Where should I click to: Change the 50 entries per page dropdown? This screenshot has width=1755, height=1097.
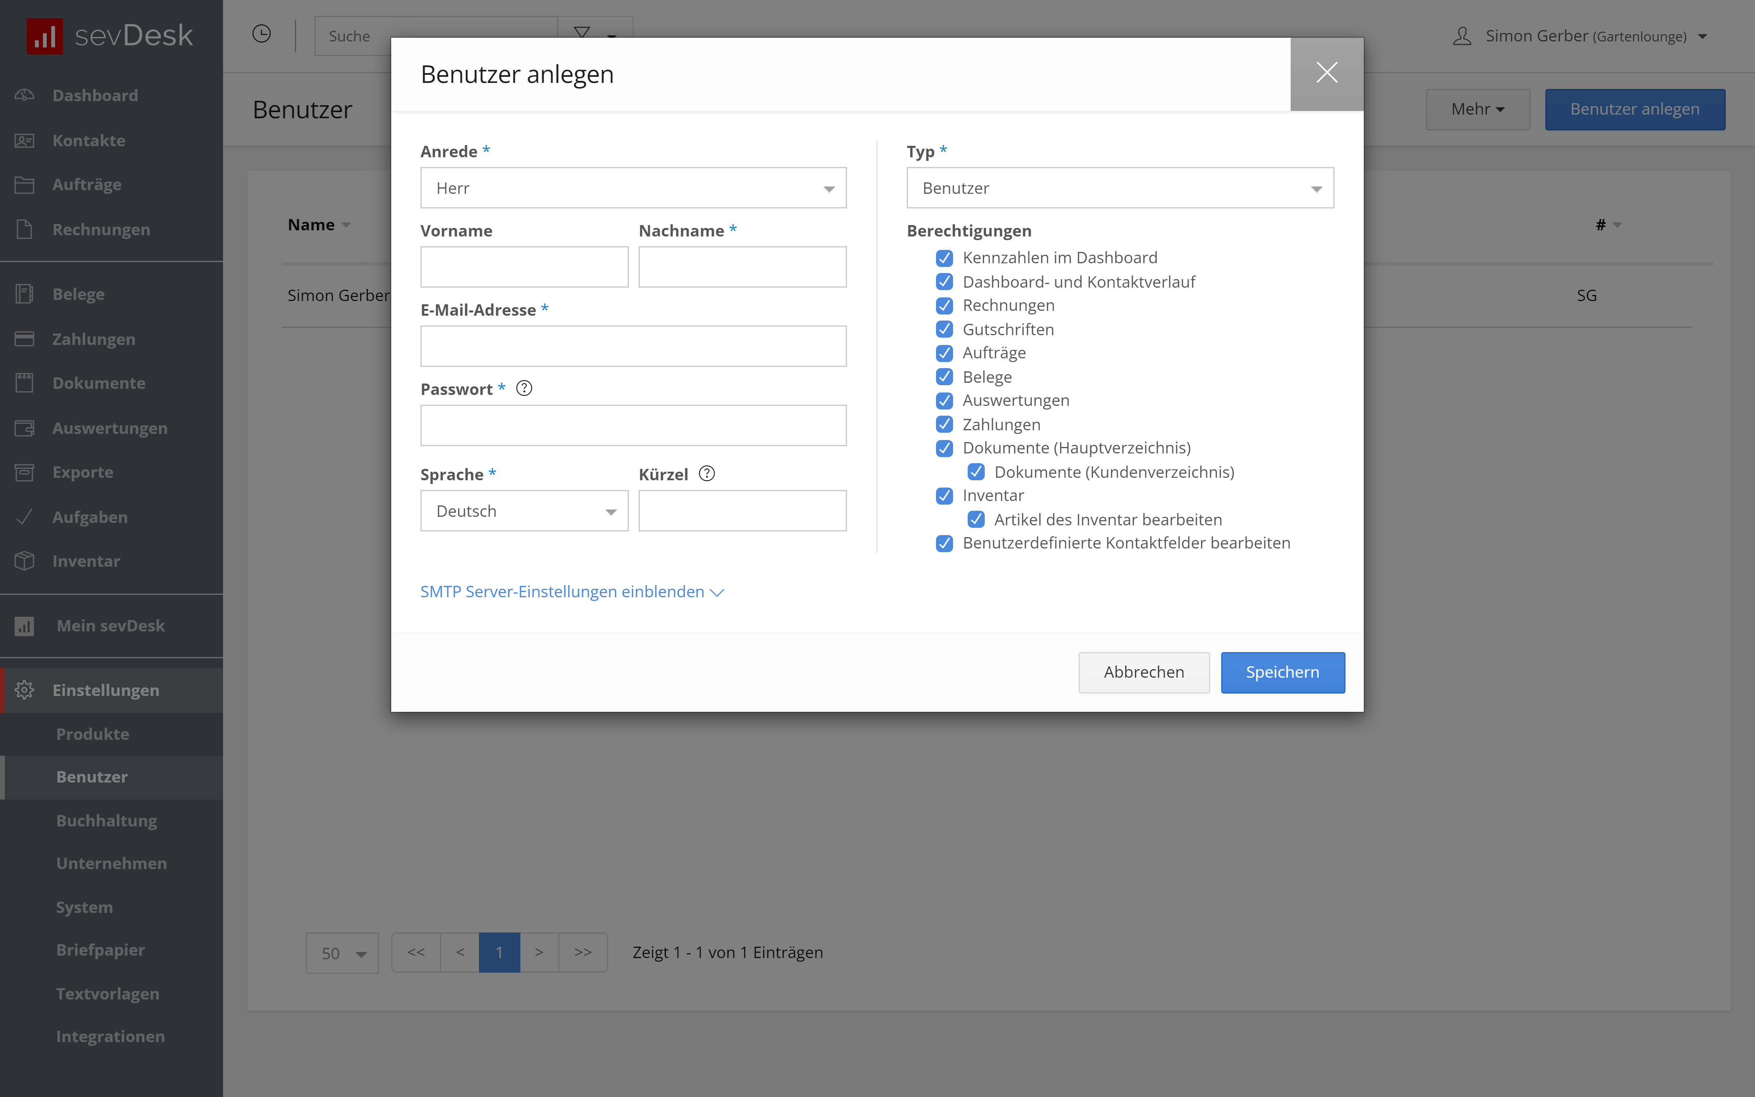[342, 953]
